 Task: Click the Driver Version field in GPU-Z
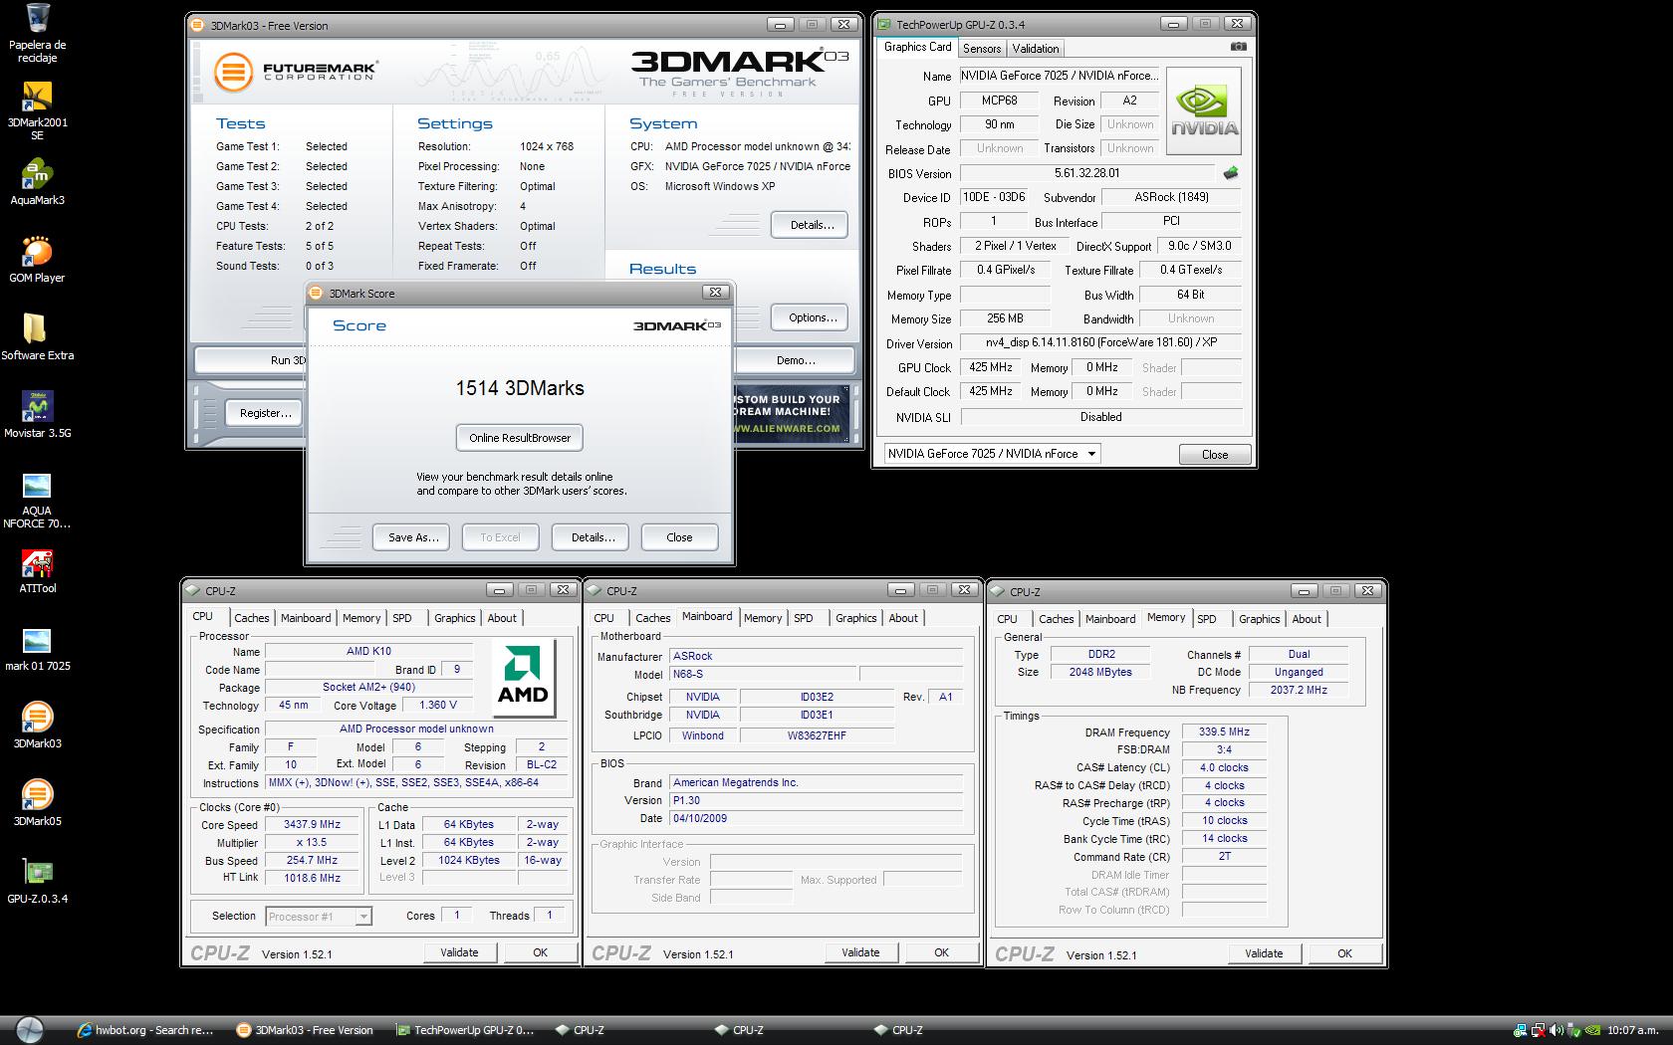coord(1100,342)
